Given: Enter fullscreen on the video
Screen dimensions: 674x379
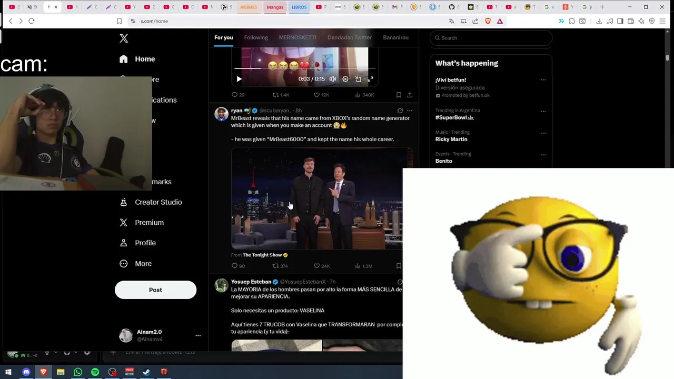Looking at the screenshot, I should coord(371,79).
